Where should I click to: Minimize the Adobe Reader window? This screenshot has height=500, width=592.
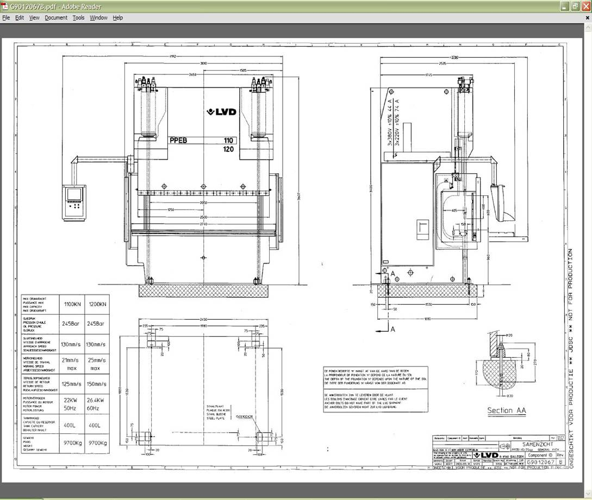coord(564,7)
